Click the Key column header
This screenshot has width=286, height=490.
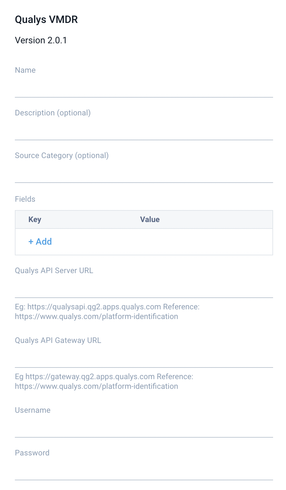pos(35,219)
